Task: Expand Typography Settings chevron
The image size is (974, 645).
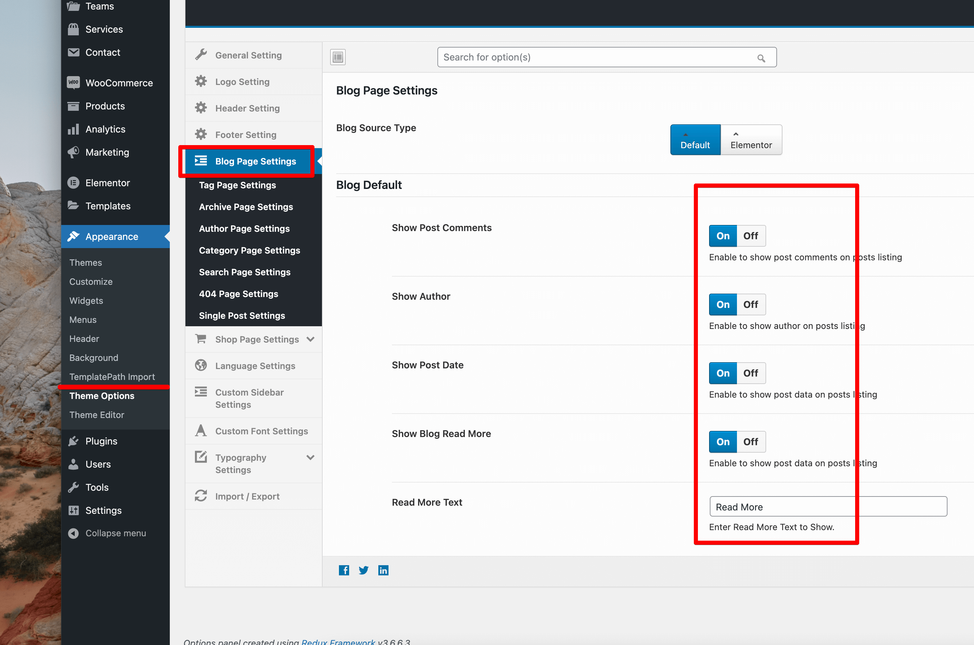Action: [310, 457]
